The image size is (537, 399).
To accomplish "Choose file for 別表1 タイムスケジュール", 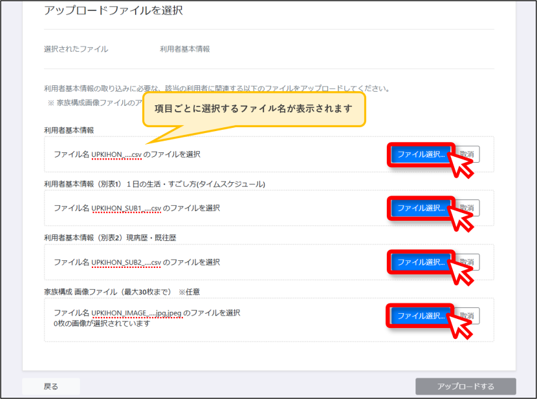I will 421,209.
